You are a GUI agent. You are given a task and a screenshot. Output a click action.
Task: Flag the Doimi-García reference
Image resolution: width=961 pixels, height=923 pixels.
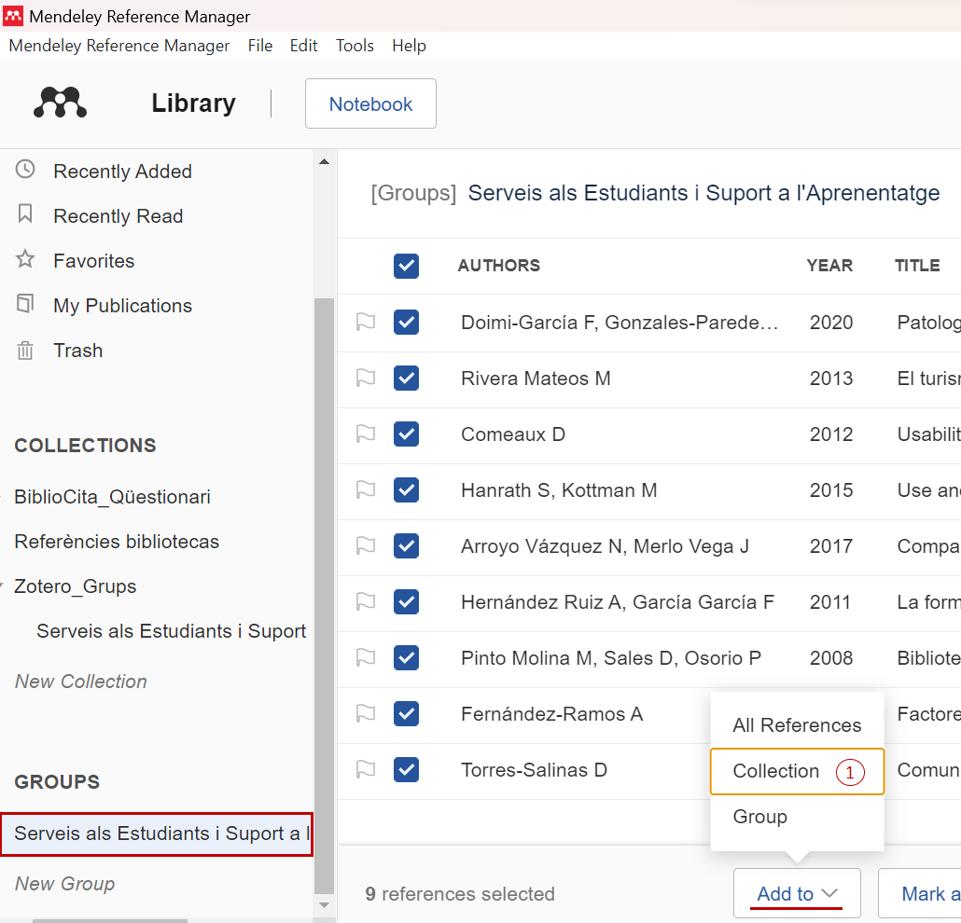pyautogui.click(x=366, y=323)
